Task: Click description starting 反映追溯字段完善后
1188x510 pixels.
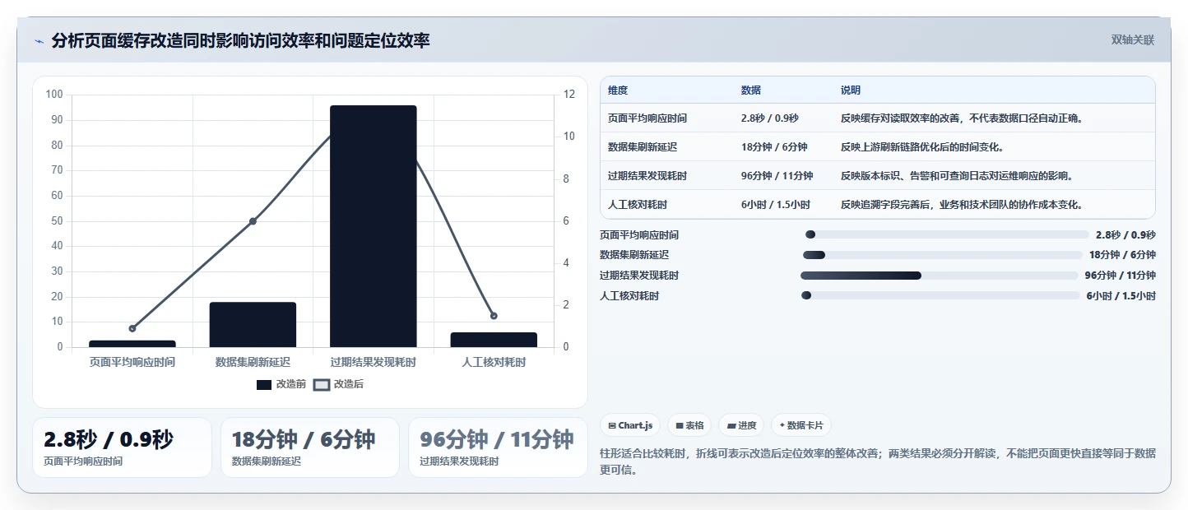Action: pyautogui.click(x=962, y=205)
